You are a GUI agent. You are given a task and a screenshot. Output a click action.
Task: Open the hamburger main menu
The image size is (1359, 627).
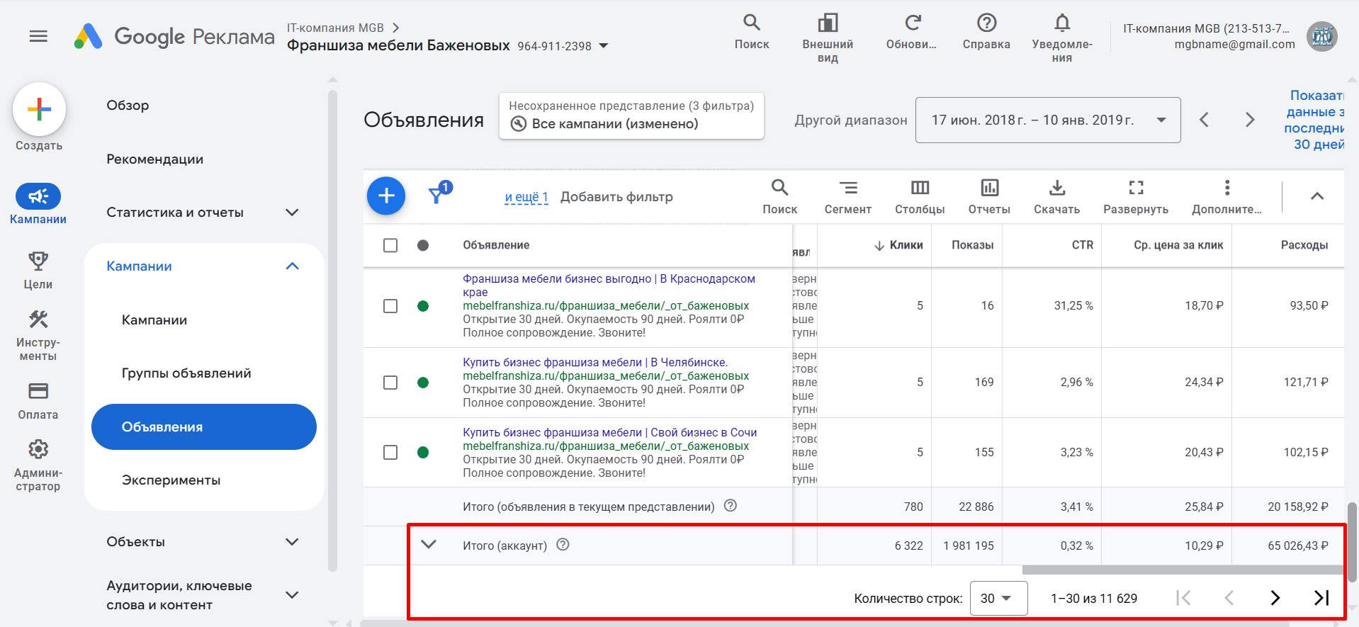tap(38, 36)
